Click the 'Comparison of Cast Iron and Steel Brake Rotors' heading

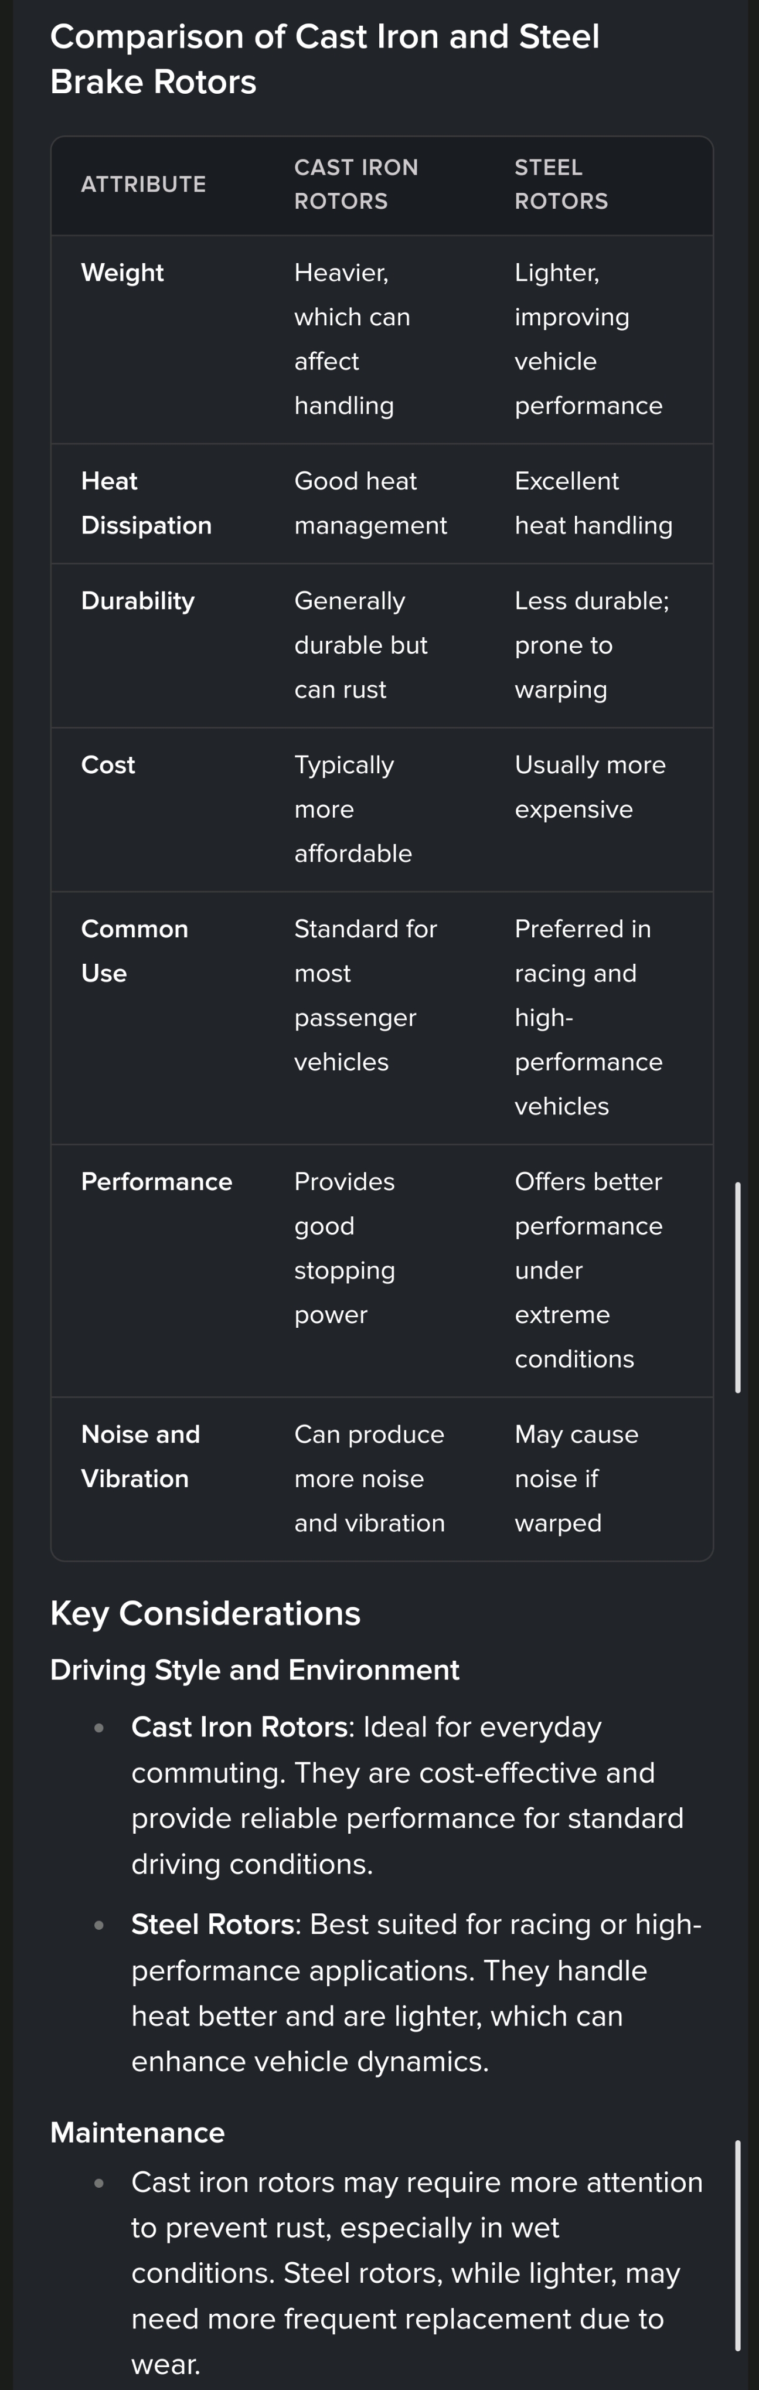pyautogui.click(x=325, y=59)
